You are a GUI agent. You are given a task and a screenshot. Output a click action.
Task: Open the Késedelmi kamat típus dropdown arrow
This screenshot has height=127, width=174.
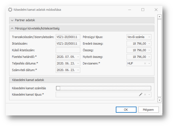pos(149,94)
